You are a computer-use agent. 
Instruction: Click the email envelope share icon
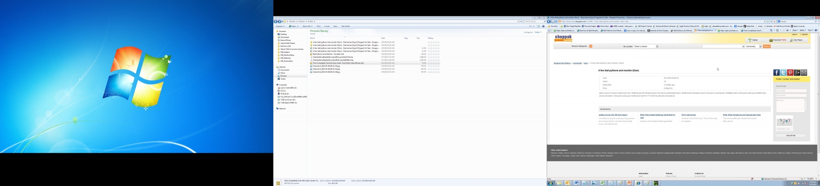click(804, 73)
